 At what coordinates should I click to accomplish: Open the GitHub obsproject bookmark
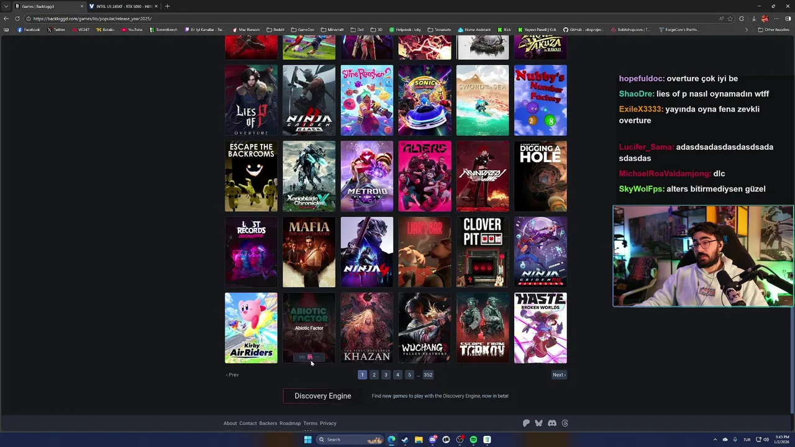tap(584, 30)
